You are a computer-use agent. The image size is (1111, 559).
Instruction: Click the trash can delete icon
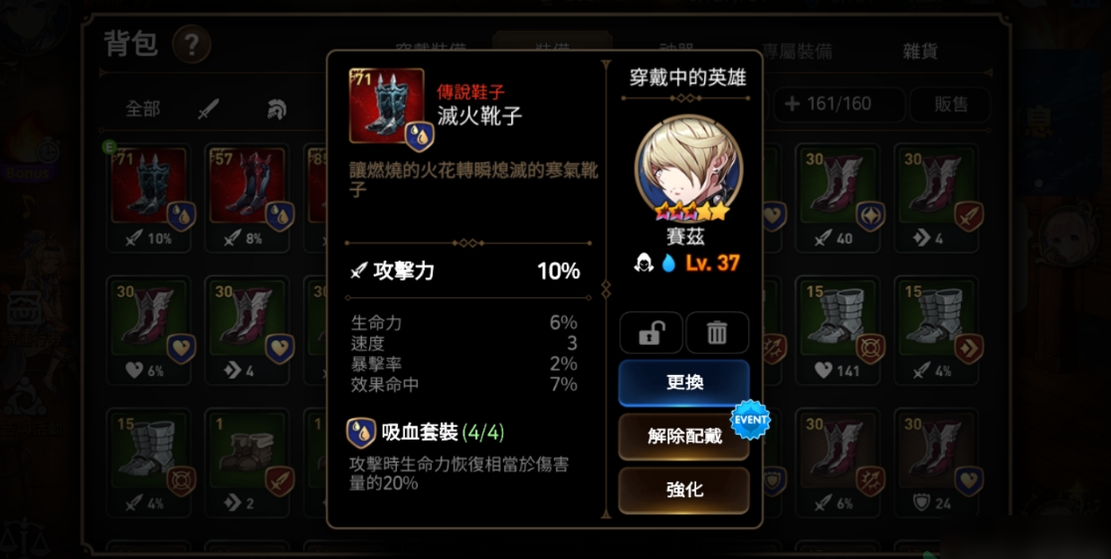717,332
